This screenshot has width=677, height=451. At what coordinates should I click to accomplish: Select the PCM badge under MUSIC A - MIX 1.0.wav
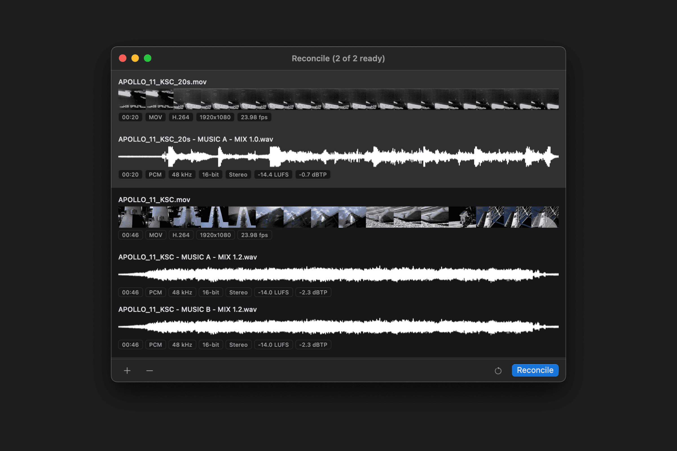click(155, 174)
